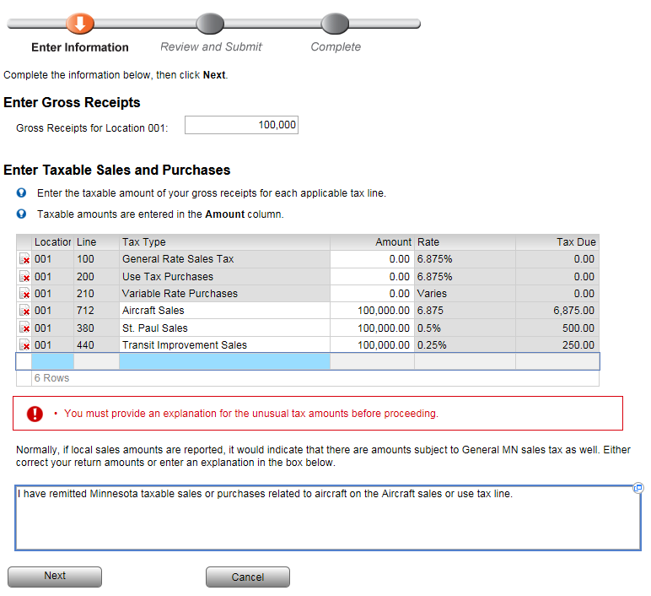Remove the Use Tax Purchases row
This screenshot has width=651, height=596.
pyautogui.click(x=24, y=277)
